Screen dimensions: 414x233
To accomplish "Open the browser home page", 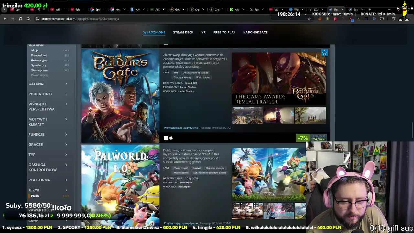I will [x=28, y=19].
